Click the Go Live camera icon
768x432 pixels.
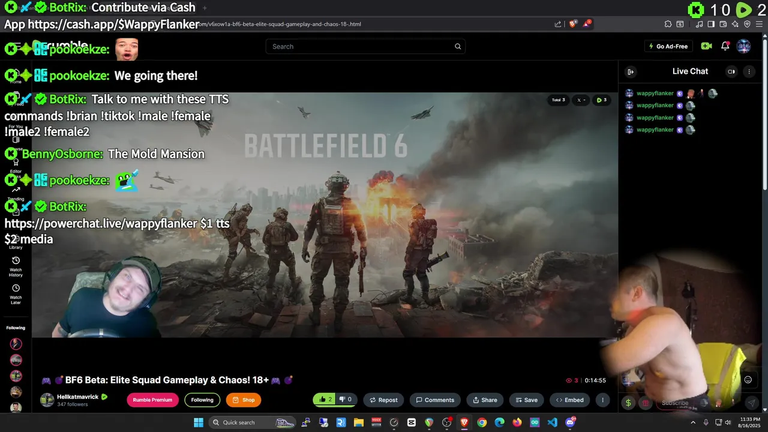coord(706,46)
